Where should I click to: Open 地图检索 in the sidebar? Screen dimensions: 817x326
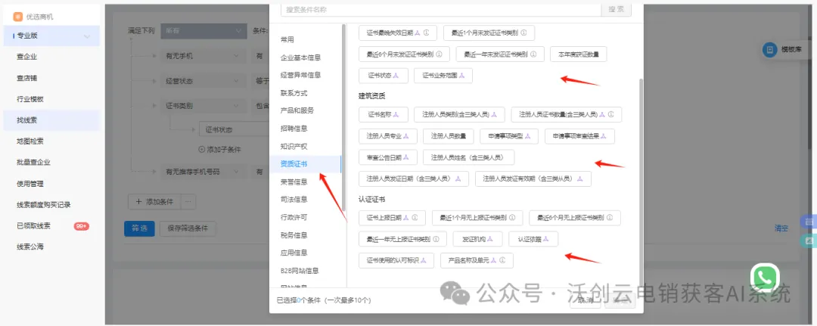click(x=30, y=141)
